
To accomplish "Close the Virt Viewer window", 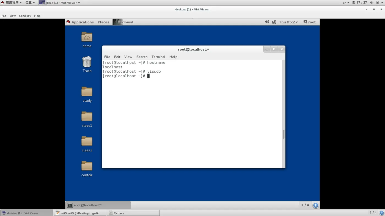I will point(381,9).
